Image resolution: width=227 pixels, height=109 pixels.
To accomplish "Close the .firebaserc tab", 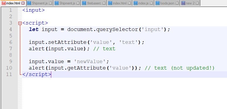I will coord(104,3).
